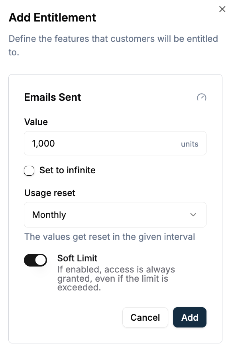Viewport: 232px width, 349px height.
Task: Change the Monthly usage reset option
Action: click(115, 215)
